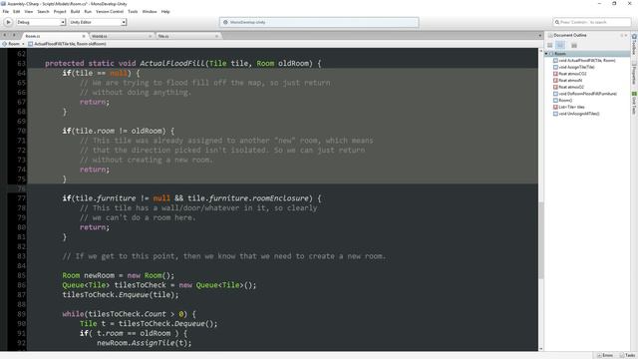Open the ActualFloodFill member breadcrumb
638x359 pixels.
tap(67, 44)
